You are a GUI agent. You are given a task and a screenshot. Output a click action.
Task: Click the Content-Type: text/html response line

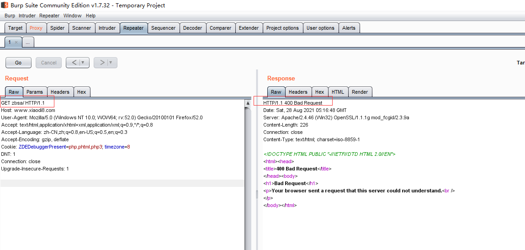tap(311, 139)
